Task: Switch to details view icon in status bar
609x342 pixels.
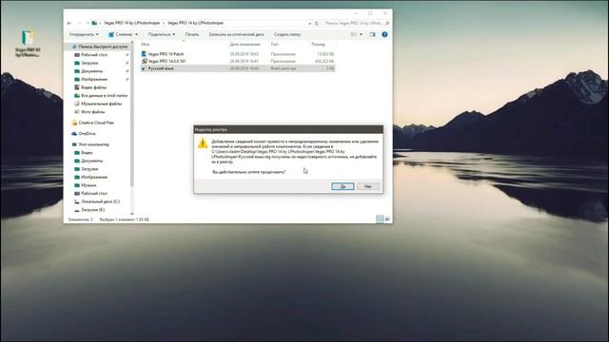Action: point(380,219)
